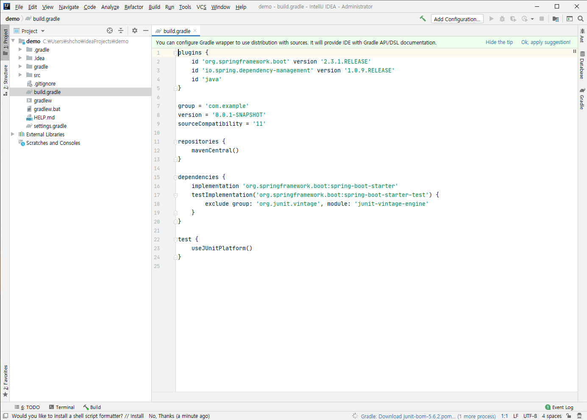Select .gitignore in Project tree

click(x=45, y=83)
